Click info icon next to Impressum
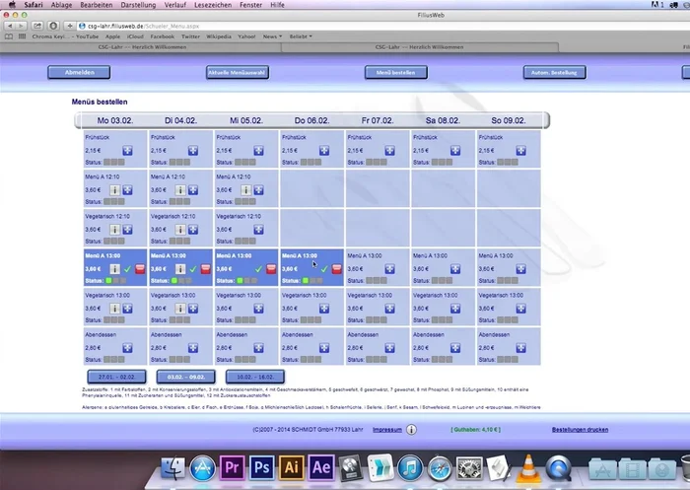This screenshot has height=490, width=690. tap(411, 430)
